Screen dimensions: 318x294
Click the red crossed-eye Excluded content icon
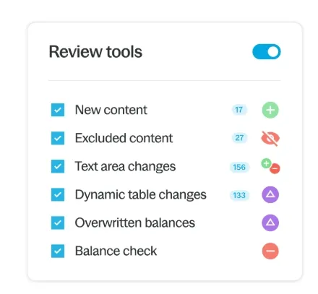pos(270,138)
